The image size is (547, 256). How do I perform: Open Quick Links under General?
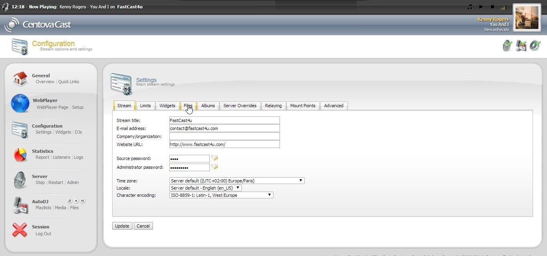pyautogui.click(x=68, y=82)
